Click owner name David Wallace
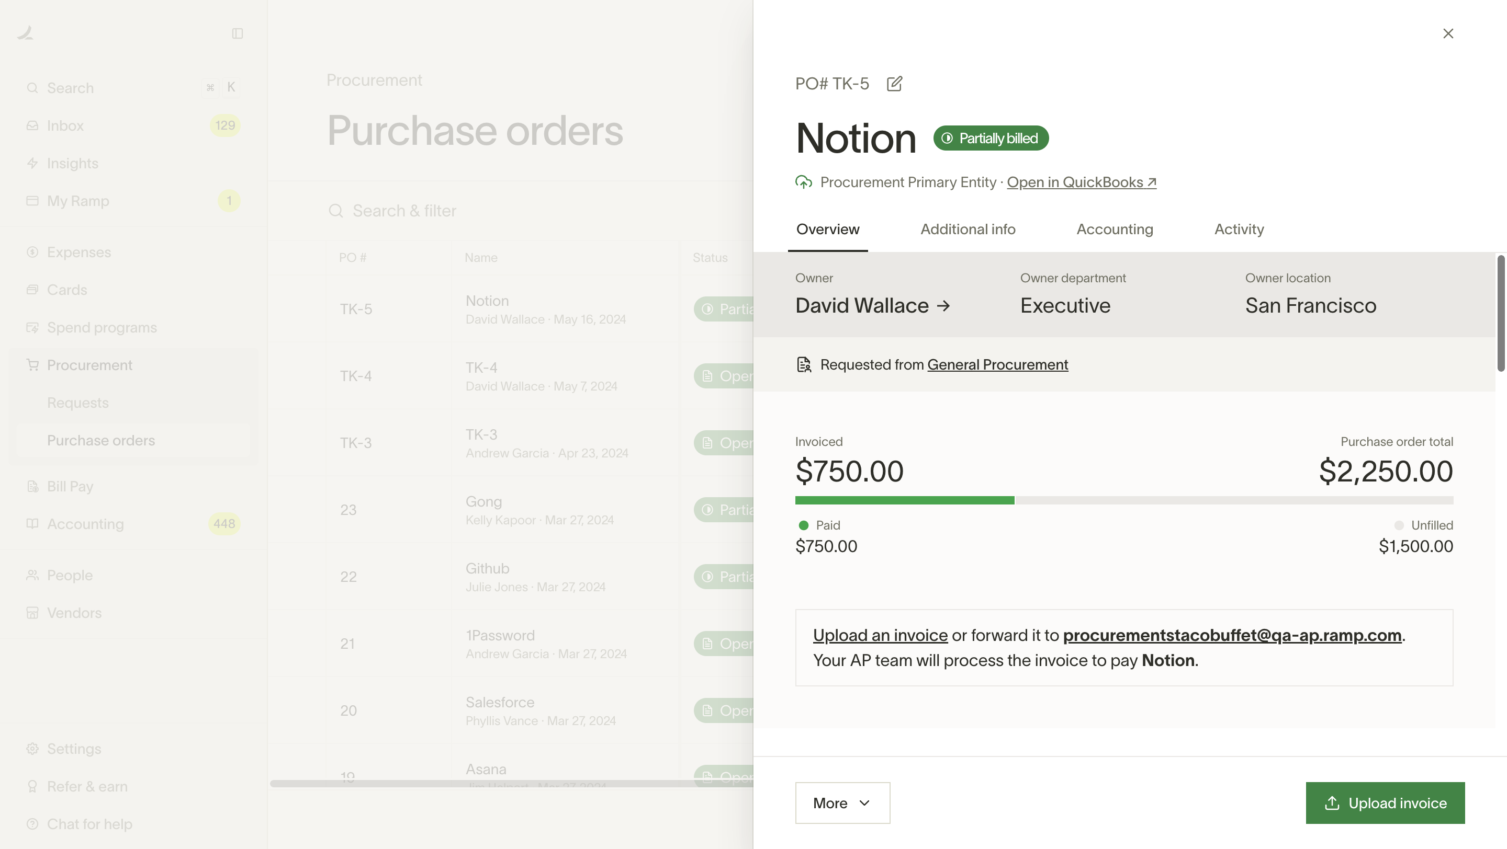Image resolution: width=1507 pixels, height=849 pixels. (862, 306)
